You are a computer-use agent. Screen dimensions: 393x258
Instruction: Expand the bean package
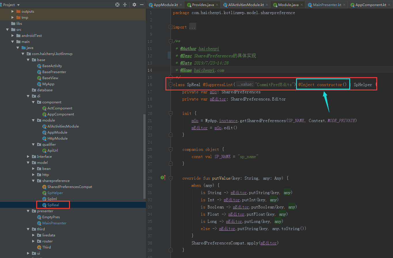tap(33, 169)
